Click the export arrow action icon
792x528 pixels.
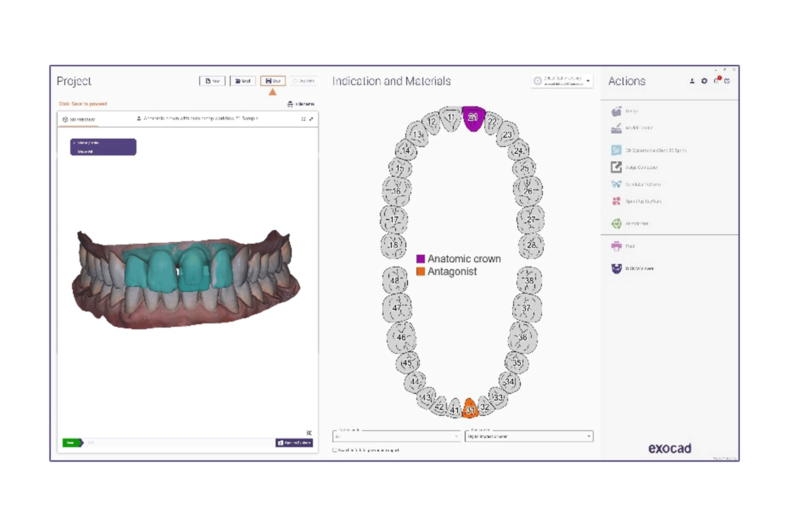click(x=616, y=167)
